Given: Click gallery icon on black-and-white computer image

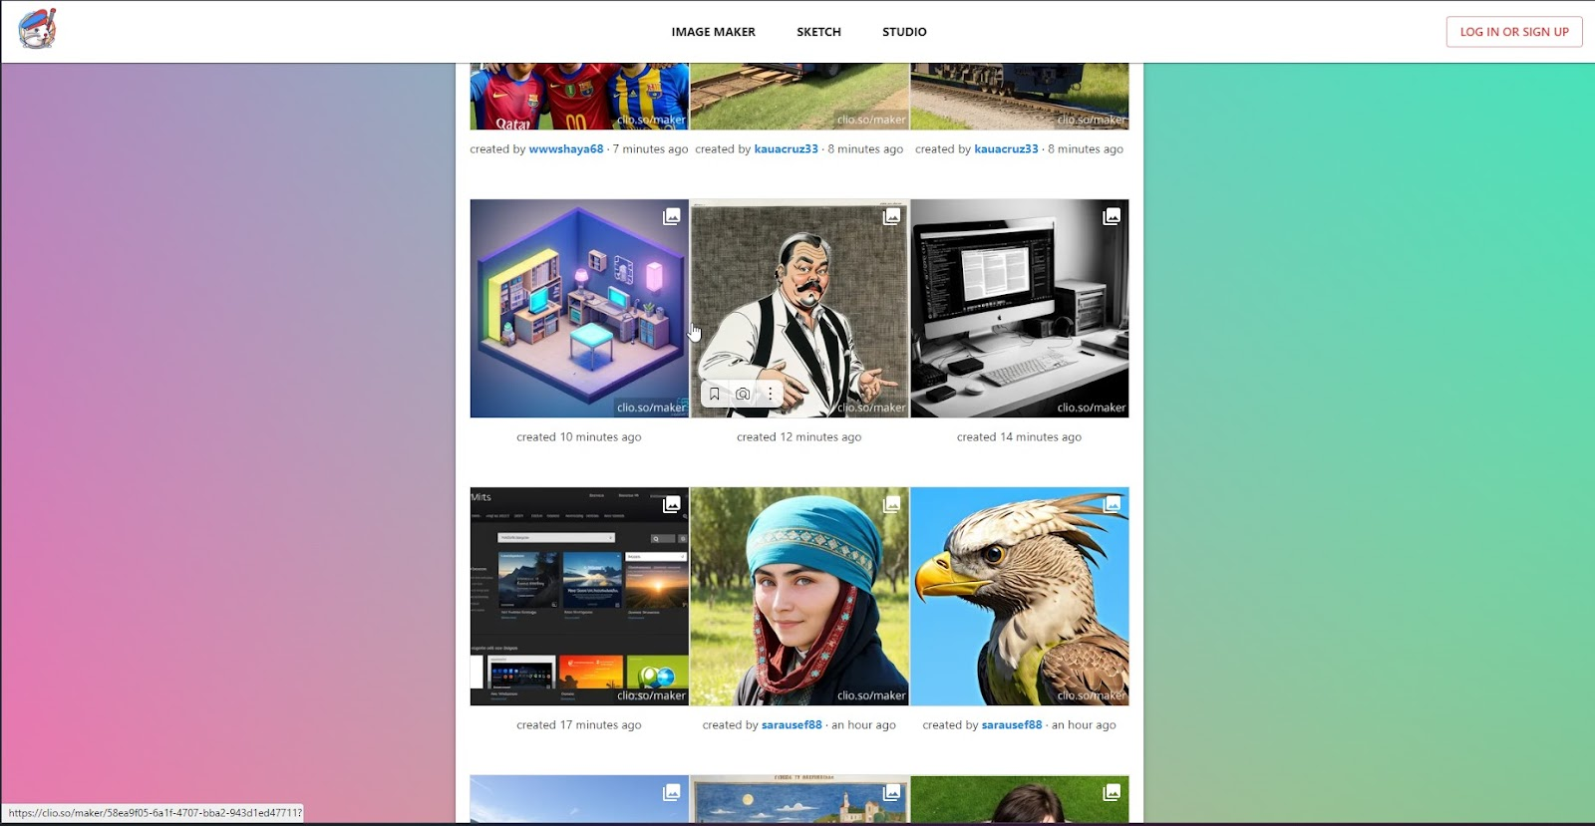Looking at the screenshot, I should pos(1112,216).
